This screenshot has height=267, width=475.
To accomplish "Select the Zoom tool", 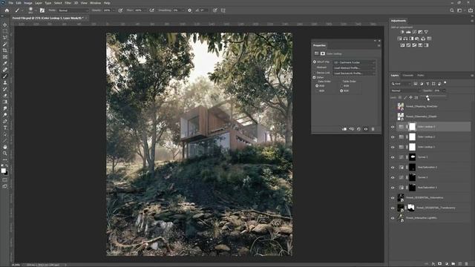I will click(x=5, y=154).
